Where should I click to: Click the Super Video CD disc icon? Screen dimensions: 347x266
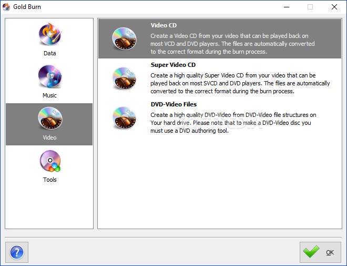coord(124,78)
